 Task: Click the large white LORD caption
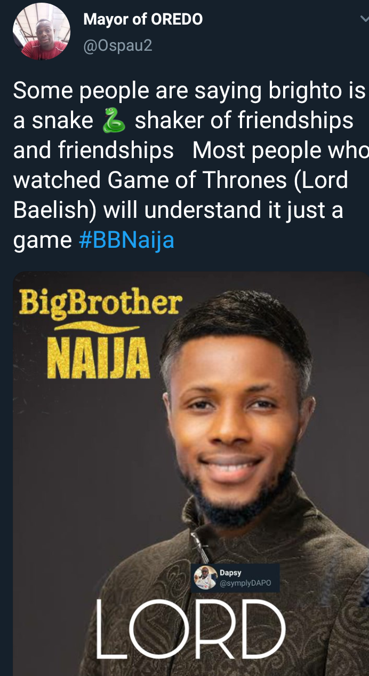click(x=189, y=630)
